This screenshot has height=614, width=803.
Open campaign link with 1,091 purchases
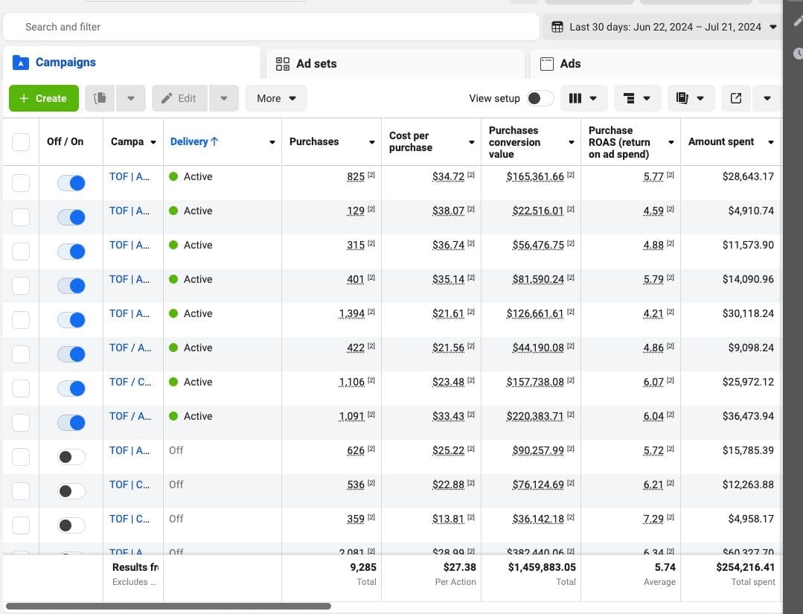tap(130, 416)
